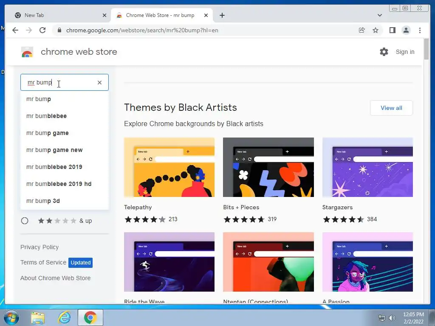
Task: Open the Chrome profile avatar menu
Action: pyautogui.click(x=406, y=30)
